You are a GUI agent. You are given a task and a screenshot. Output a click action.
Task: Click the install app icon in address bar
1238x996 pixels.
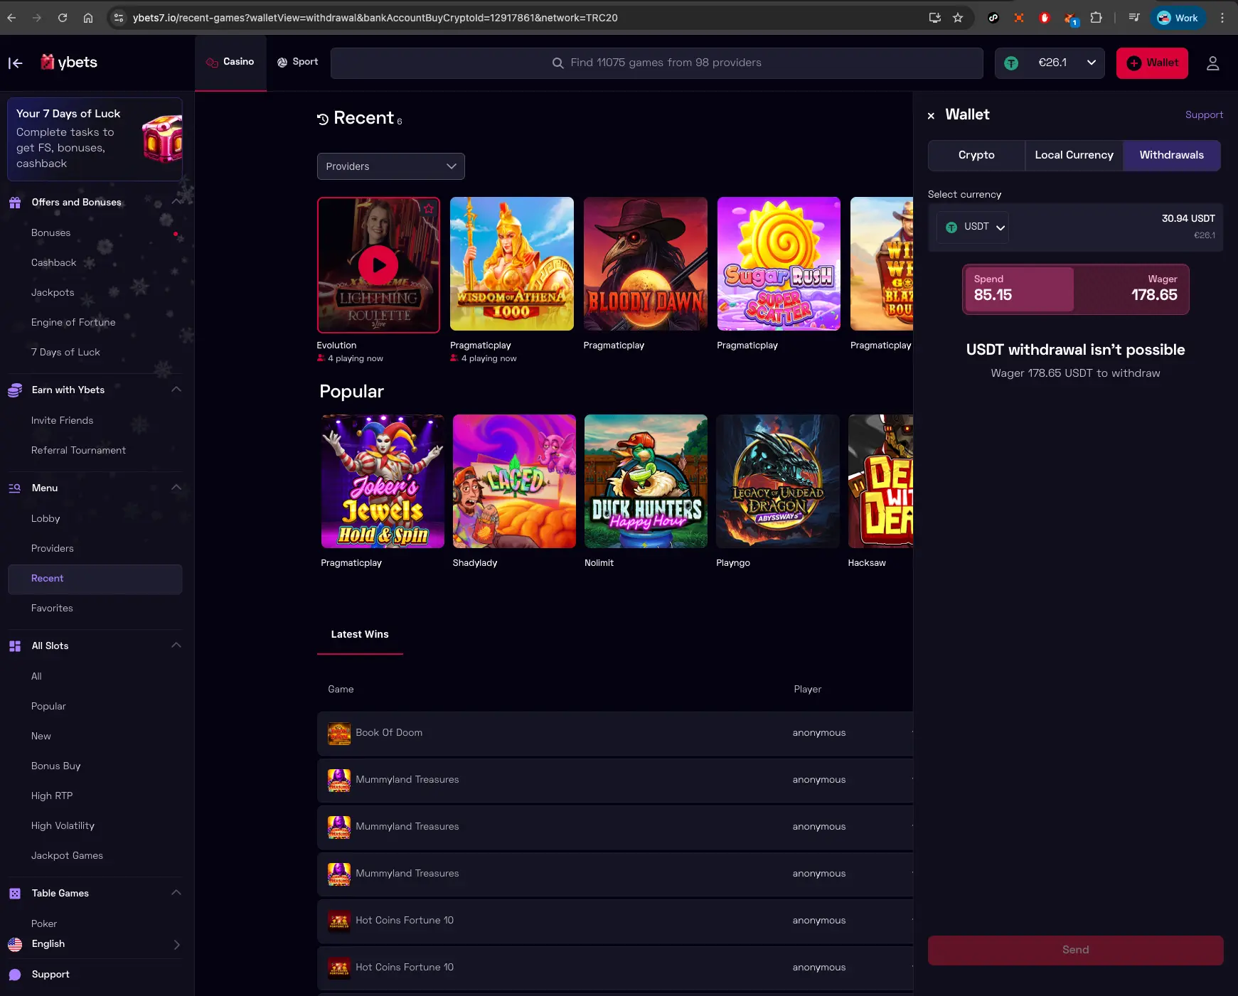[x=935, y=18]
